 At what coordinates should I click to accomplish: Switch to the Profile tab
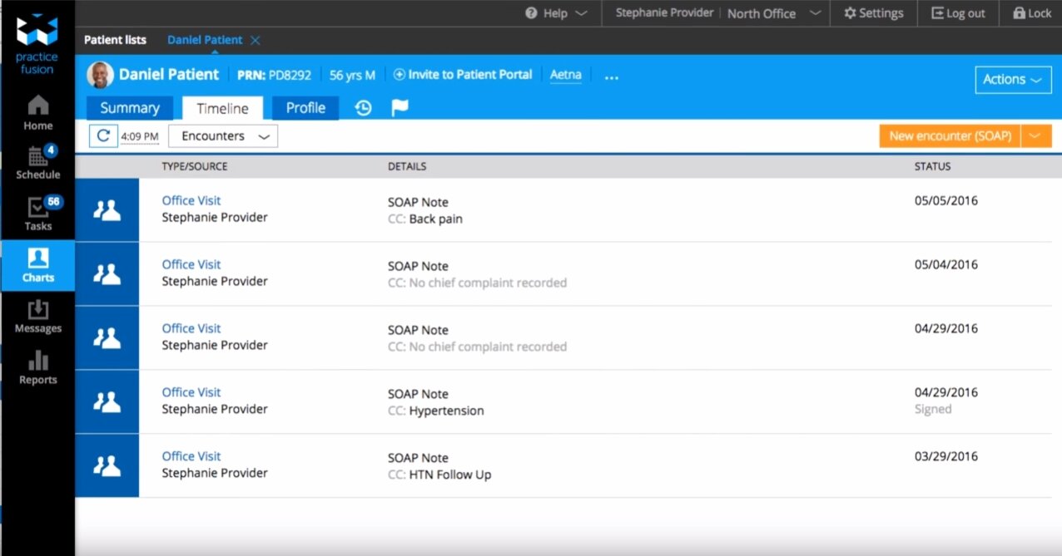click(x=305, y=108)
